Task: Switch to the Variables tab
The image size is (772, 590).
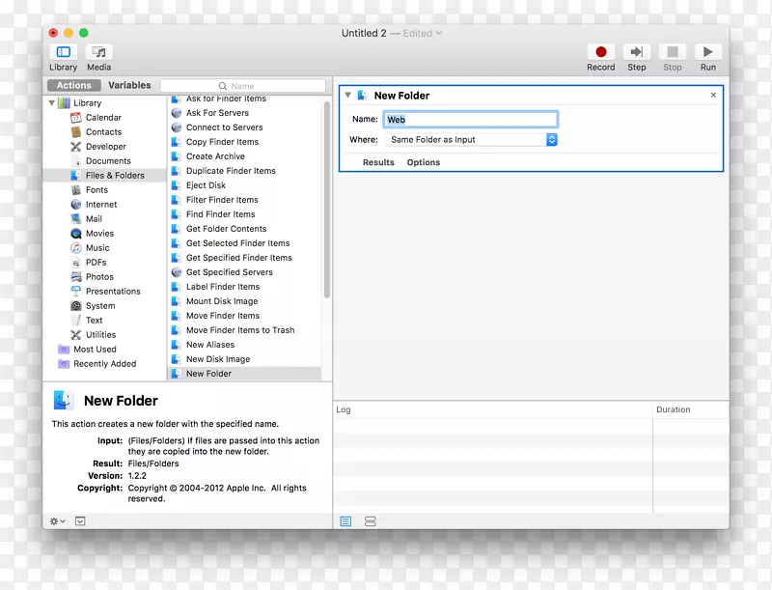Action: pos(129,85)
